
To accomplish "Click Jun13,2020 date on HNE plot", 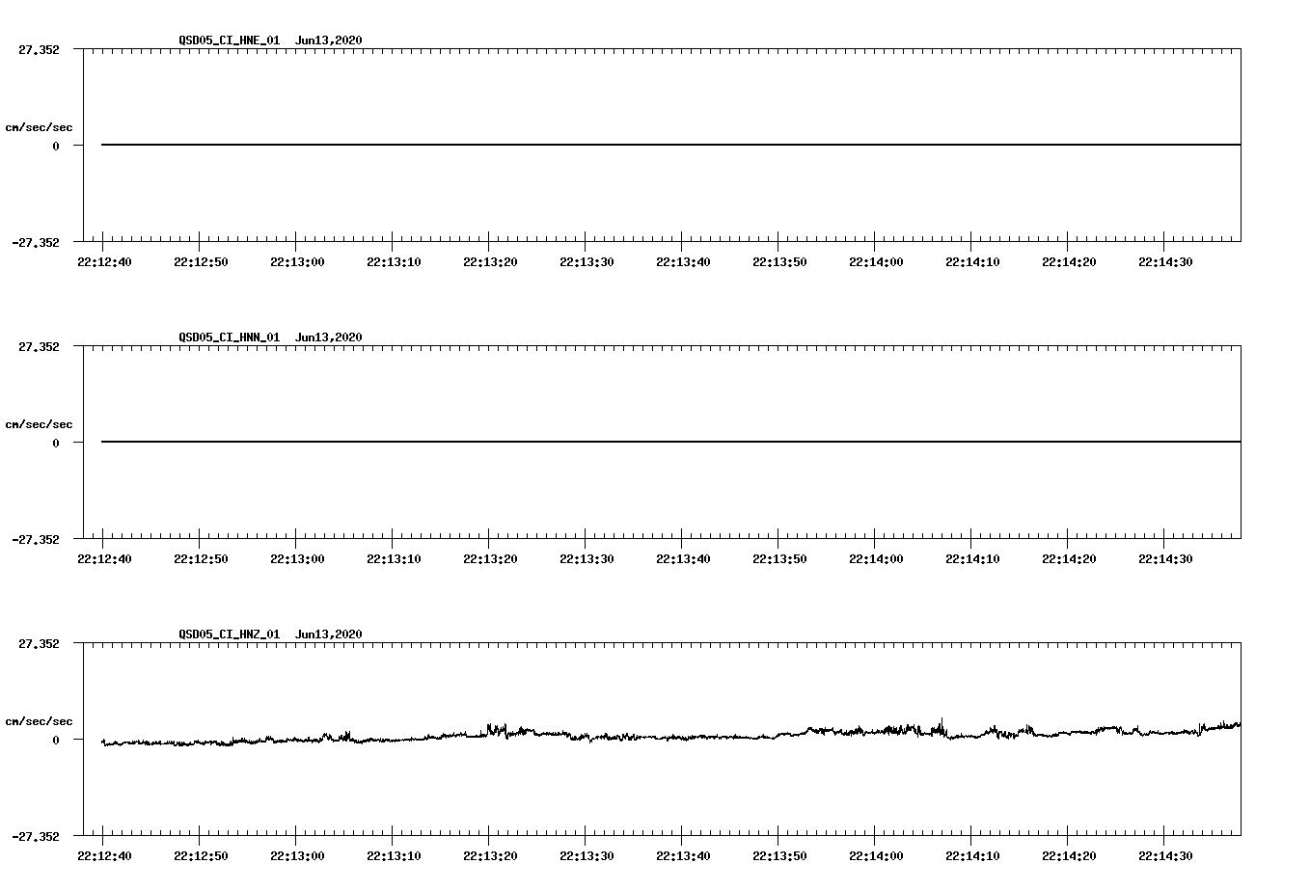I will (x=329, y=40).
